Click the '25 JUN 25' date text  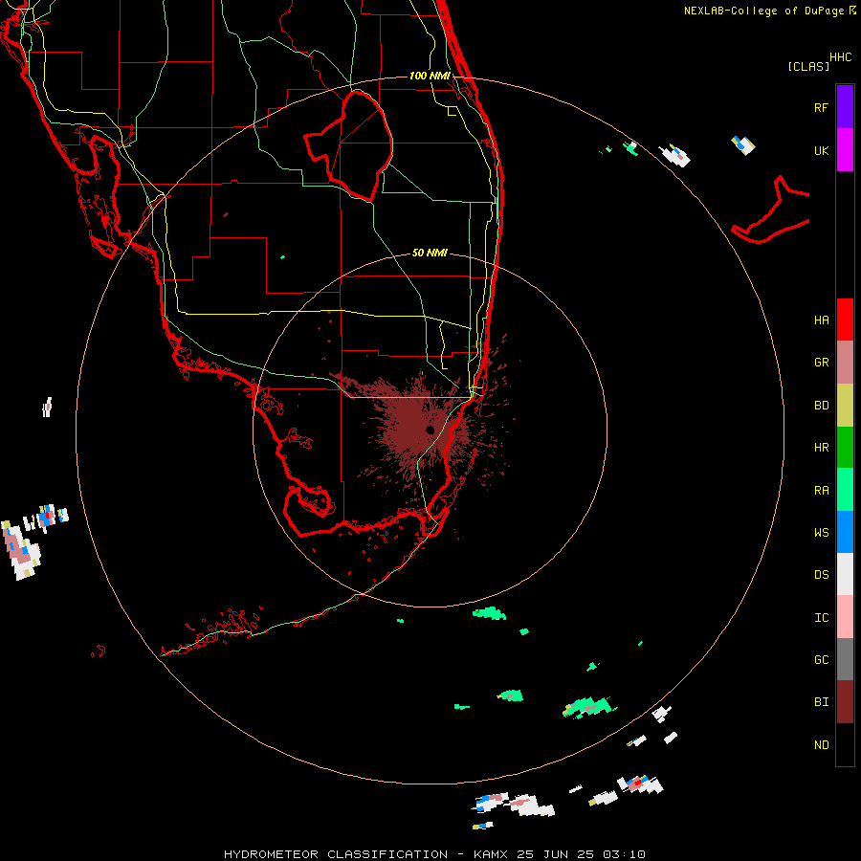555,854
